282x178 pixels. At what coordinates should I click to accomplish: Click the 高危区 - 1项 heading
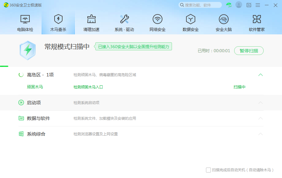(x=40, y=75)
